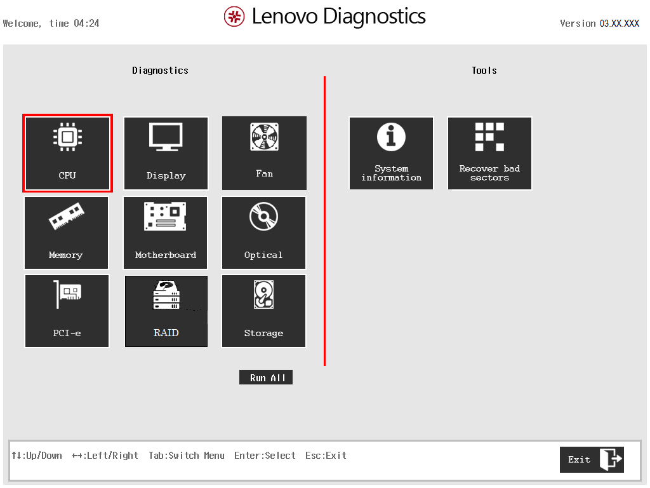
Task: Click the Version 03.XX.XXX text
Action: 599,24
